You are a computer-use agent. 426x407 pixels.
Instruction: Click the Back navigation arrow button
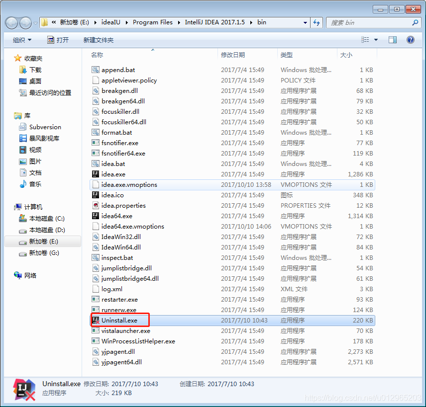(x=11, y=23)
